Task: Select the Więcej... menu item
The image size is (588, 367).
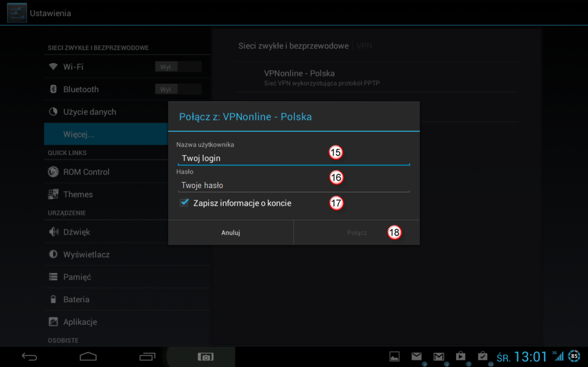Action: tap(106, 134)
